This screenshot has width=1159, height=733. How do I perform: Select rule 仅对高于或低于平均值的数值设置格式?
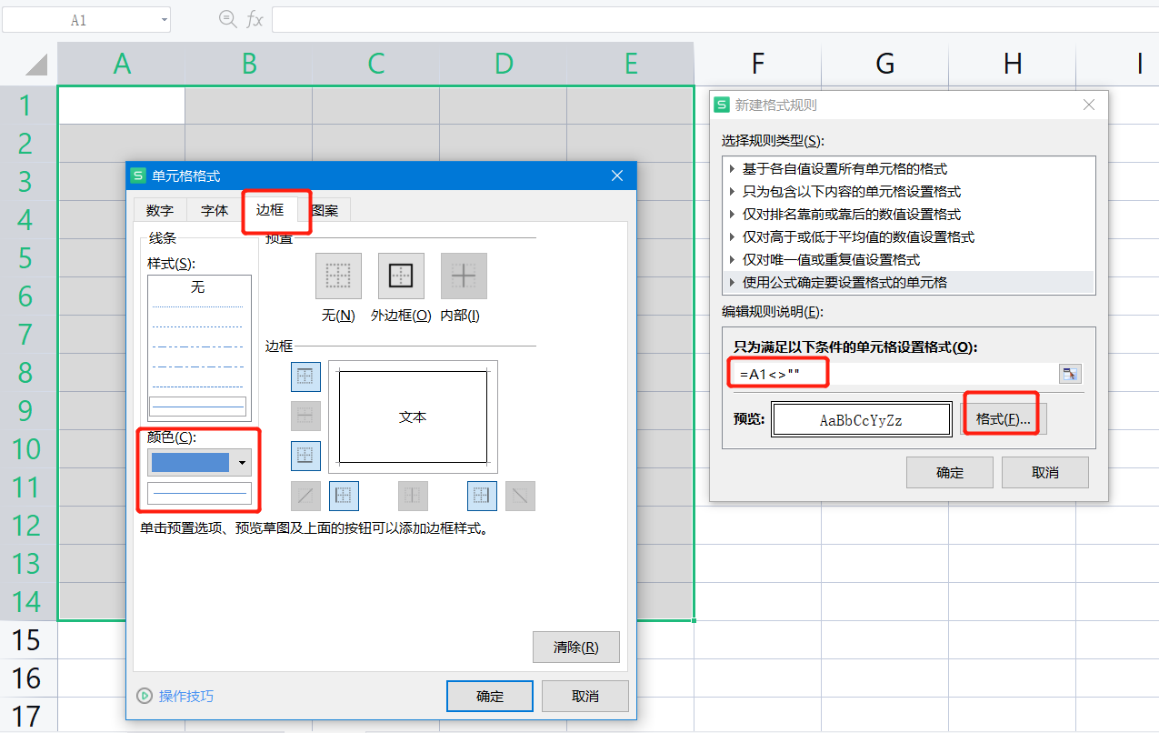point(909,236)
